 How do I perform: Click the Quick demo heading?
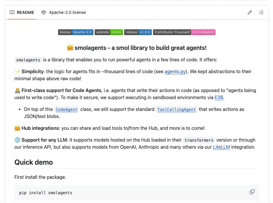point(34,162)
